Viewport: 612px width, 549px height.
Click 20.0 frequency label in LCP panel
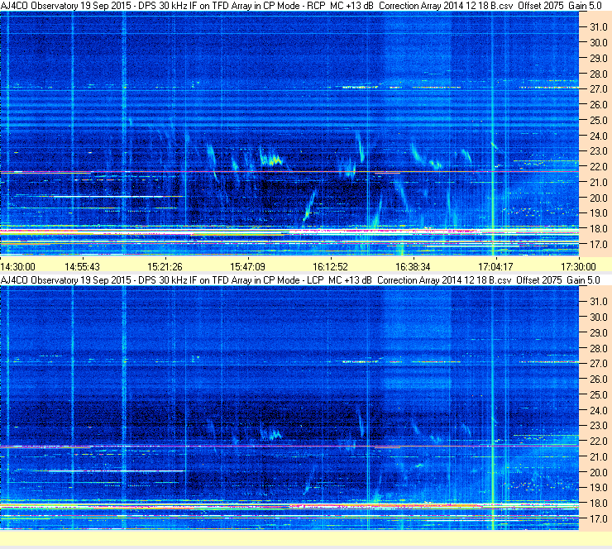pos(599,473)
